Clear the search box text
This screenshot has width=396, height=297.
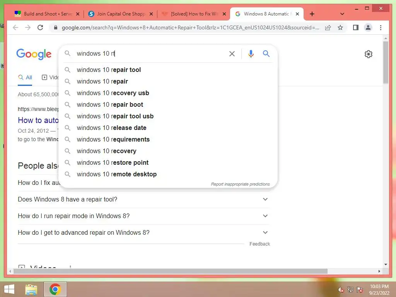click(232, 53)
